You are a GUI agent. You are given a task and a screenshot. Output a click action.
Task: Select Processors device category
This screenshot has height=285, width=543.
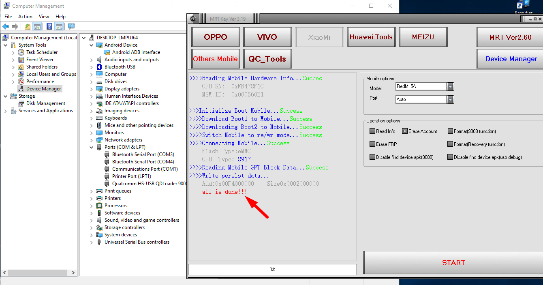(x=115, y=206)
